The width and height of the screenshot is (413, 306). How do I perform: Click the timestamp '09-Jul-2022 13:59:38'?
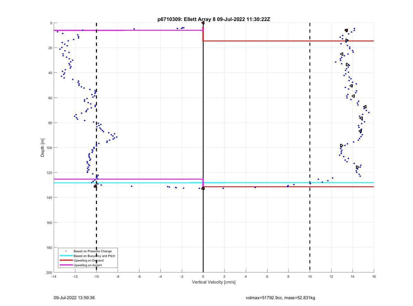pos(74,298)
